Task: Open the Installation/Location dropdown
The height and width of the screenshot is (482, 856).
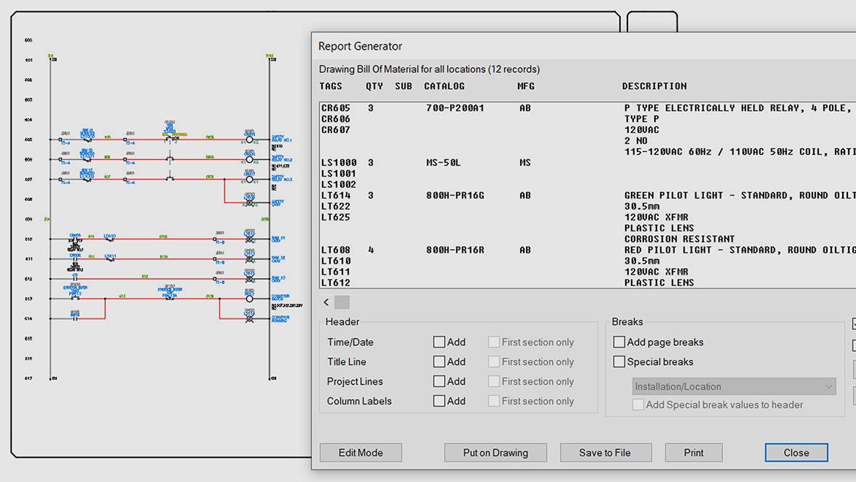Action: (733, 386)
